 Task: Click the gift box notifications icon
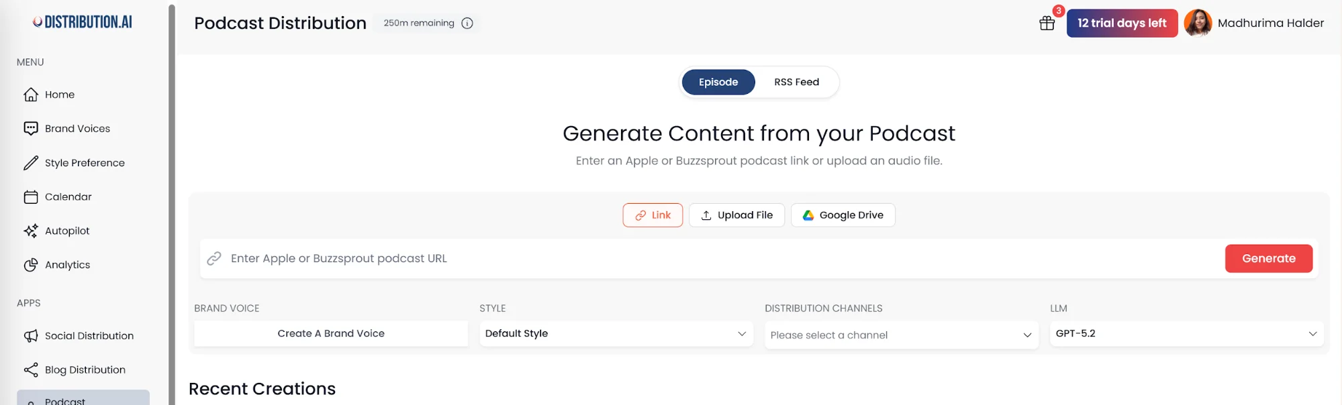[x=1047, y=23]
